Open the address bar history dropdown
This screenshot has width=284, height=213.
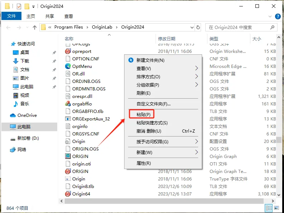pyautogui.click(x=192, y=28)
